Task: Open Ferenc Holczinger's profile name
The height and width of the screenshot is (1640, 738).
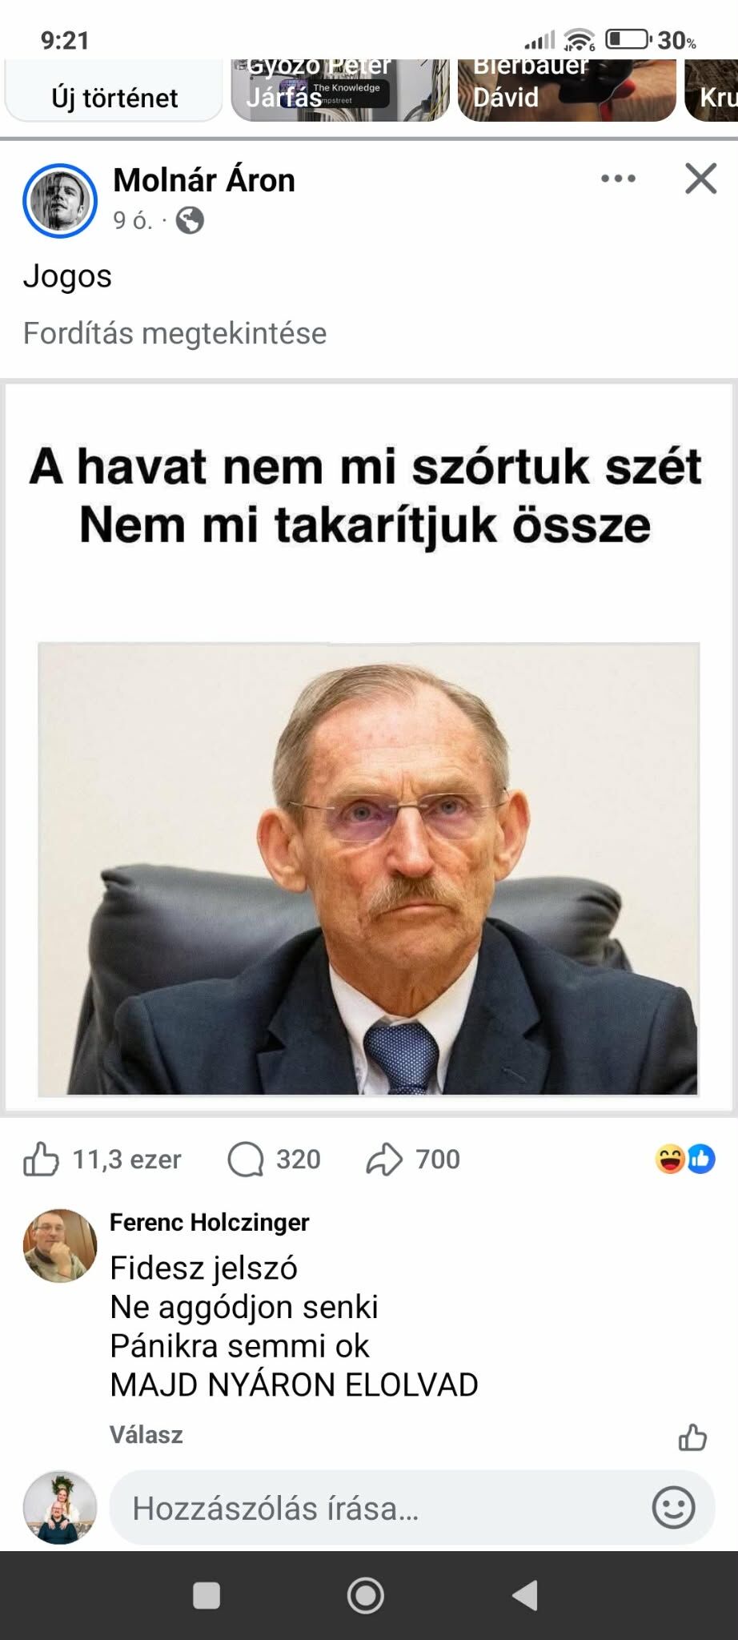Action: 209,1222
